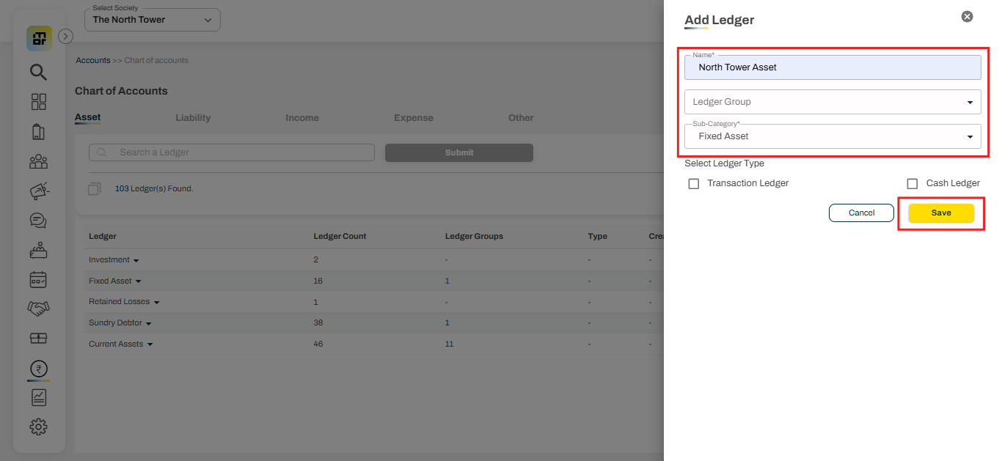
Task: Enable the Transaction Ledger checkbox
Action: 694,184
